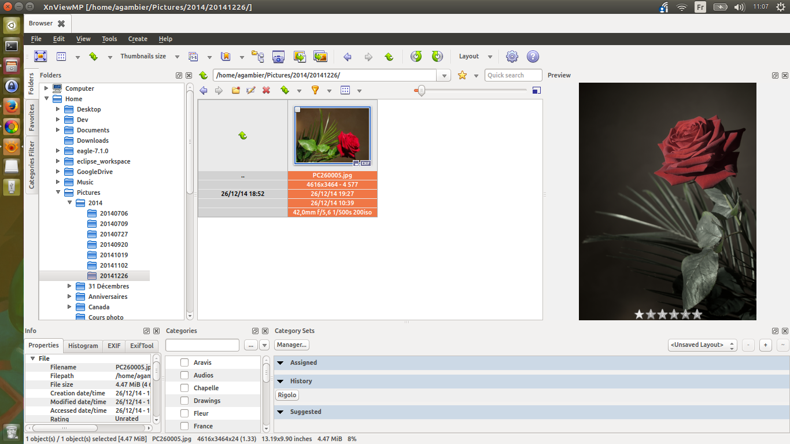Switch to the Histogram tab
Viewport: 790px width, 444px height.
click(83, 346)
